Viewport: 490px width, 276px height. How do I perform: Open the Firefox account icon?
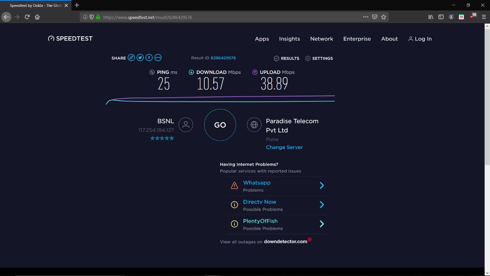point(451,17)
